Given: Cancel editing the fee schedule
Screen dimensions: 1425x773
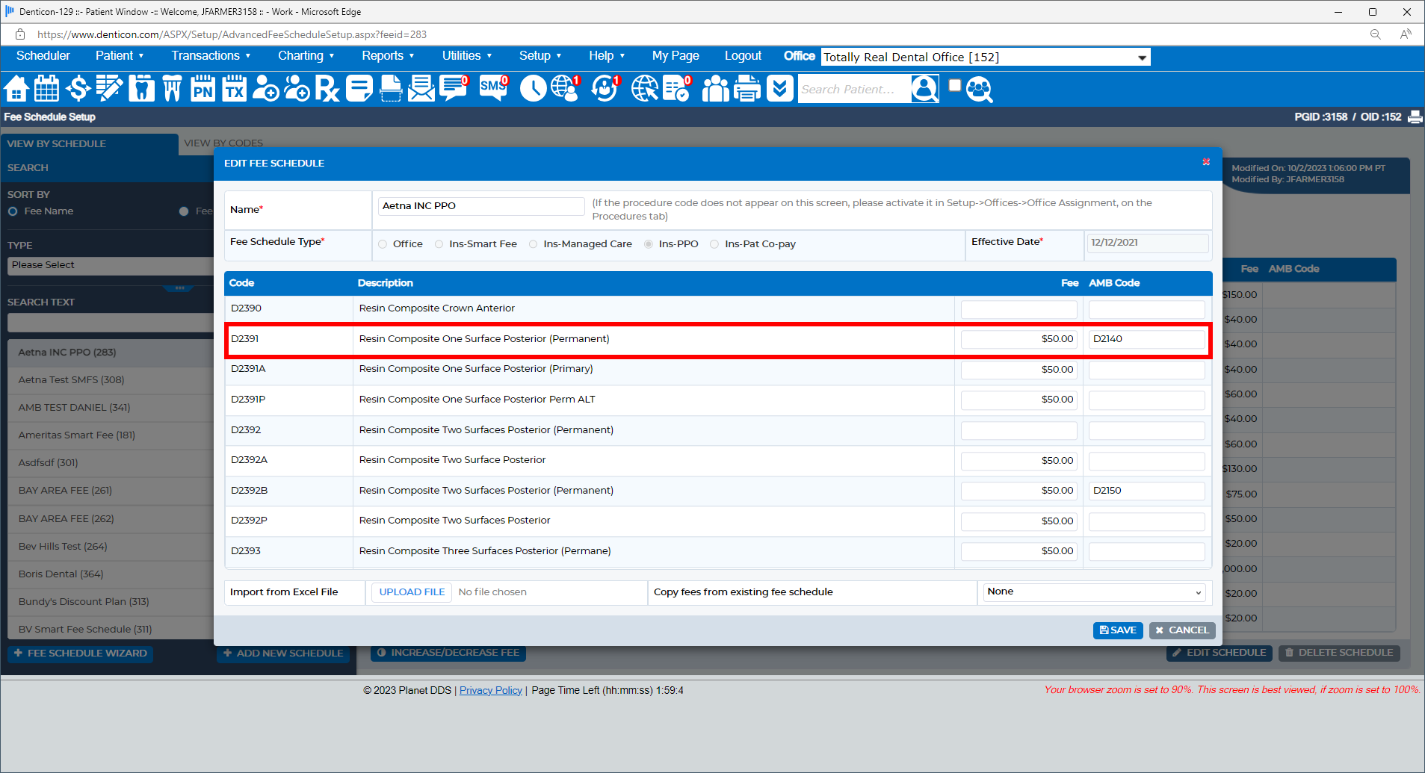Looking at the screenshot, I should coord(1182,630).
